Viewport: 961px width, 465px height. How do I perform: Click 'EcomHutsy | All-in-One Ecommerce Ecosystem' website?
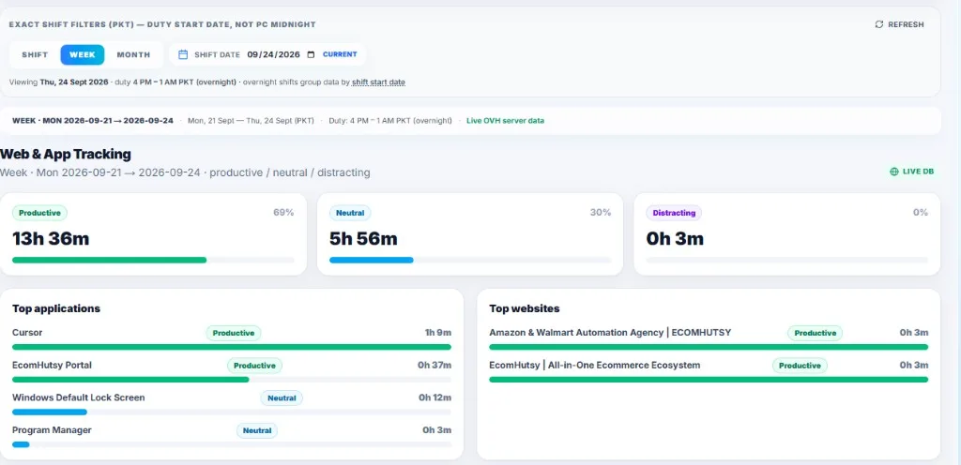pos(594,365)
